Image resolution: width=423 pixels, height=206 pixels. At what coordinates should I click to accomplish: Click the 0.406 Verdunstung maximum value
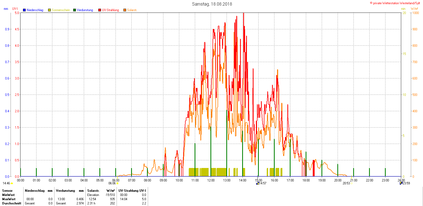80,199
